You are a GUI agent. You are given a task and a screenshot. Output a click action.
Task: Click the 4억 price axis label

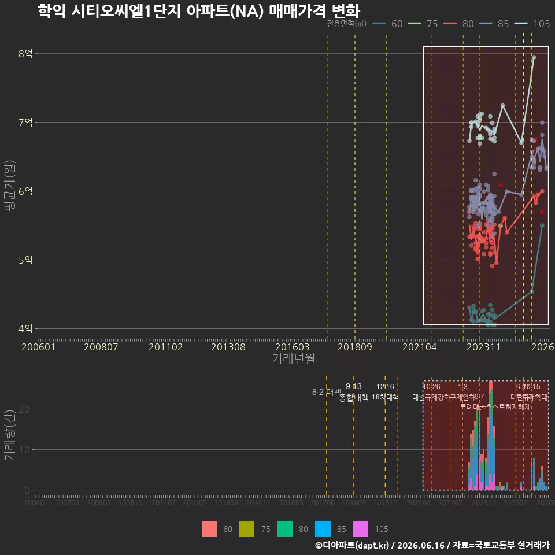(25, 329)
